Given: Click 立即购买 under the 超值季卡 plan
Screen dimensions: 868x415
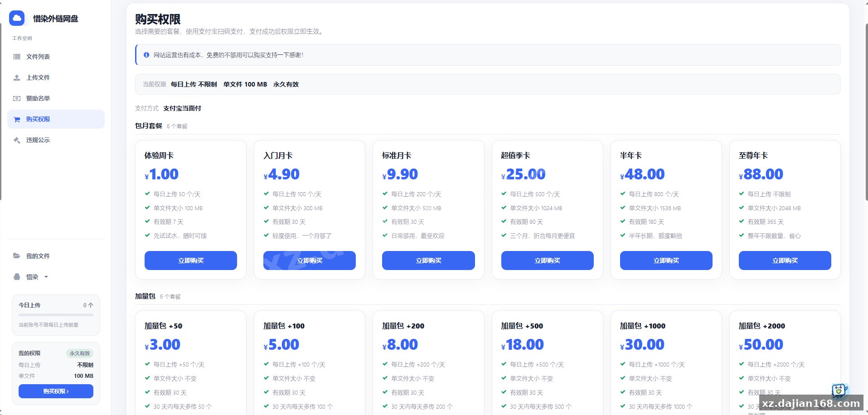Looking at the screenshot, I should click(x=548, y=261).
